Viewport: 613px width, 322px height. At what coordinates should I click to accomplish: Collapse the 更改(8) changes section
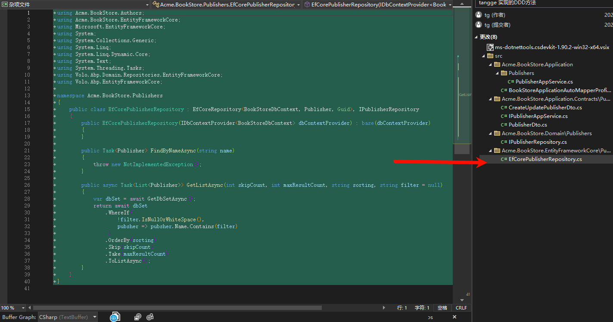pyautogui.click(x=476, y=37)
